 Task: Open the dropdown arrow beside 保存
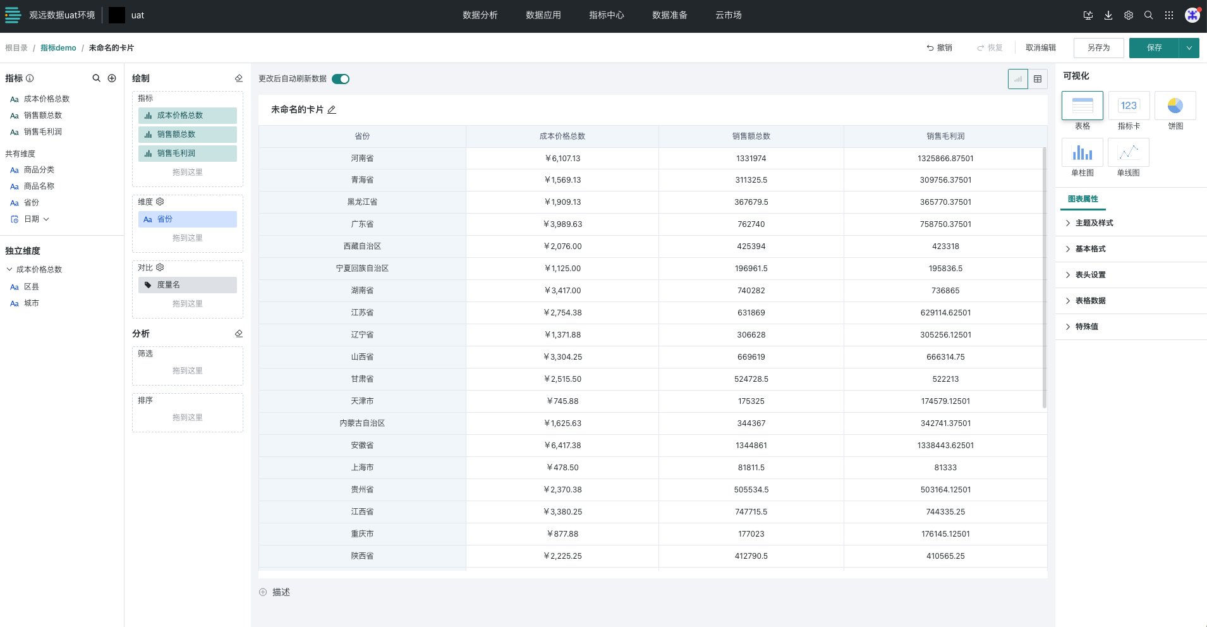pyautogui.click(x=1189, y=48)
